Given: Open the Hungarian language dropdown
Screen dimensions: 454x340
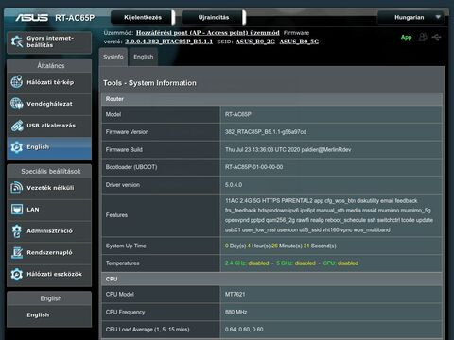Looking at the screenshot, I should 410,17.
